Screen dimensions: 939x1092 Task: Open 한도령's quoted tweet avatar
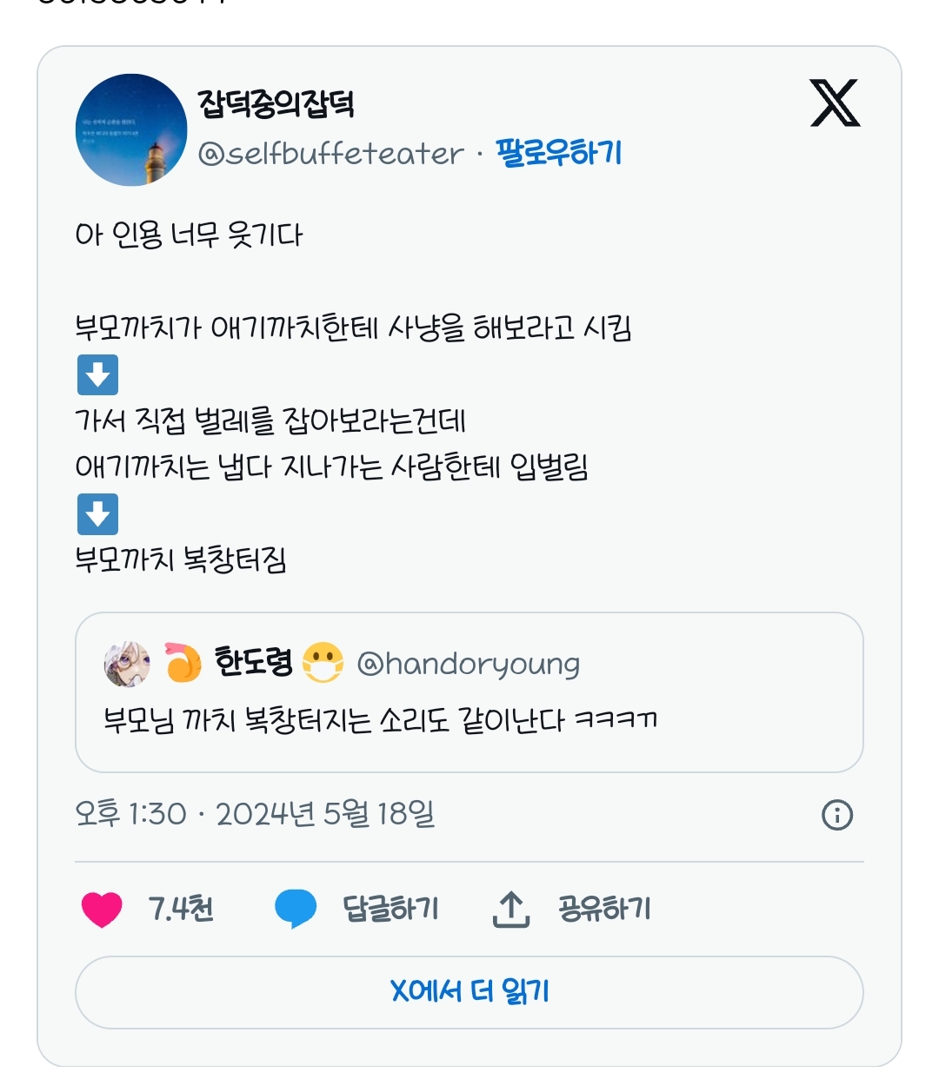(x=127, y=665)
